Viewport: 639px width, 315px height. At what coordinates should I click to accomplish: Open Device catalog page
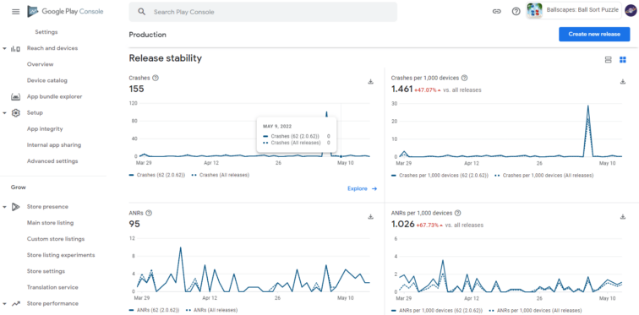point(46,80)
